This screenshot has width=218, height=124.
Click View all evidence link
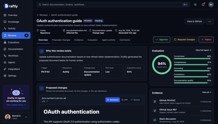[x=207, y=92]
